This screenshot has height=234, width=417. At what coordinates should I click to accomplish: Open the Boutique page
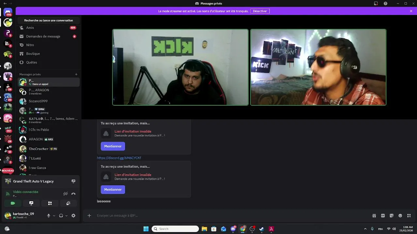pos(48,54)
